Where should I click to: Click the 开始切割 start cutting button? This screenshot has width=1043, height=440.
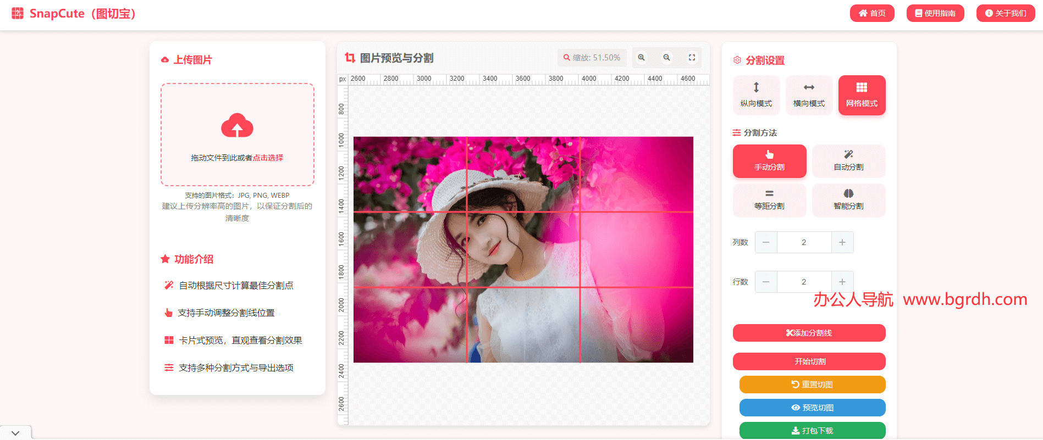809,361
